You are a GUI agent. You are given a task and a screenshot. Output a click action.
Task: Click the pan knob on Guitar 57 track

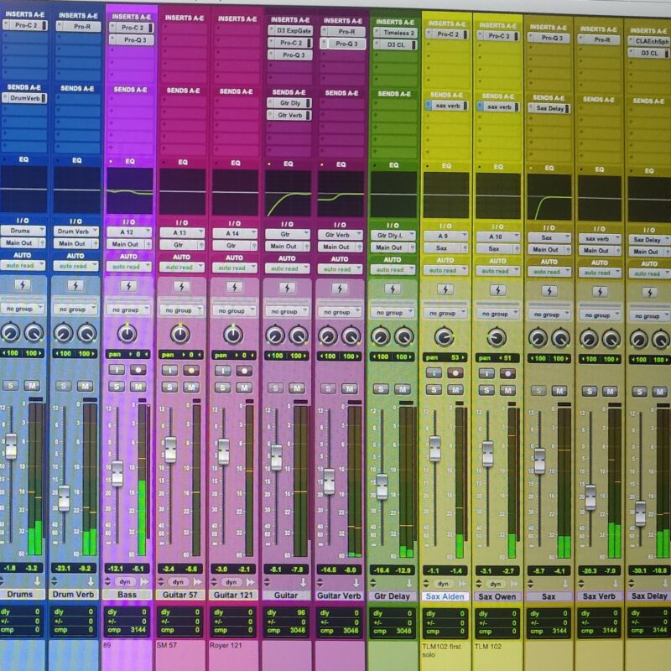point(180,335)
